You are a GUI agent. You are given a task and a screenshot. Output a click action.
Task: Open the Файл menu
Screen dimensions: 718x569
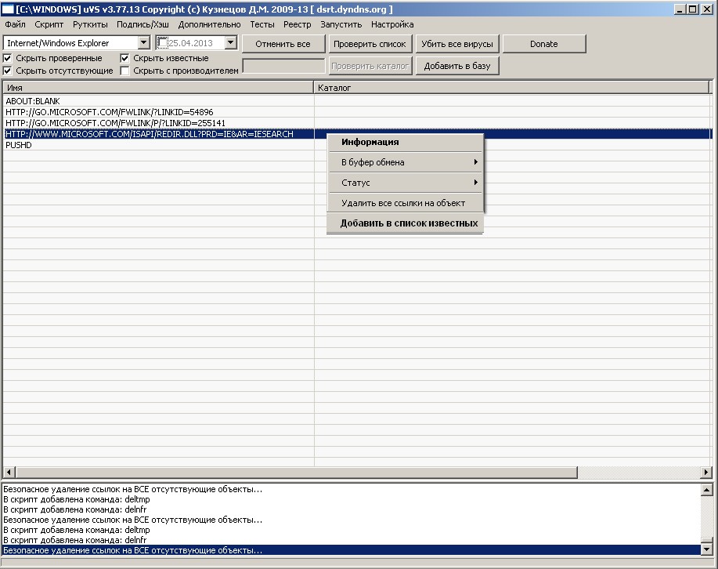pyautogui.click(x=15, y=25)
